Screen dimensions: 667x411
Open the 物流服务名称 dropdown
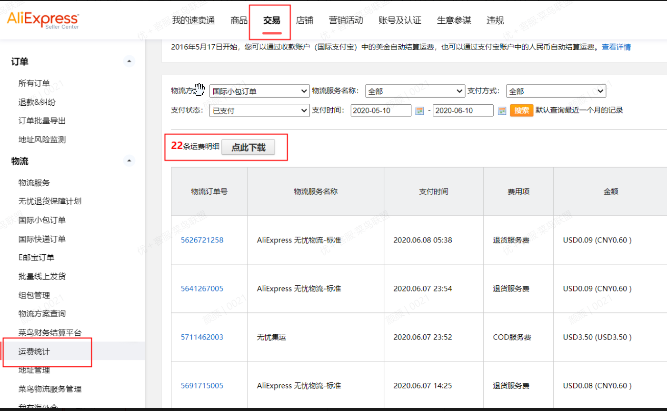point(415,91)
